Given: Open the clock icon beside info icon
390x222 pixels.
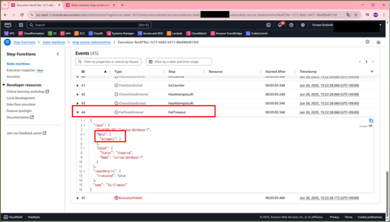Looking at the screenshot, I should click(x=378, y=43).
